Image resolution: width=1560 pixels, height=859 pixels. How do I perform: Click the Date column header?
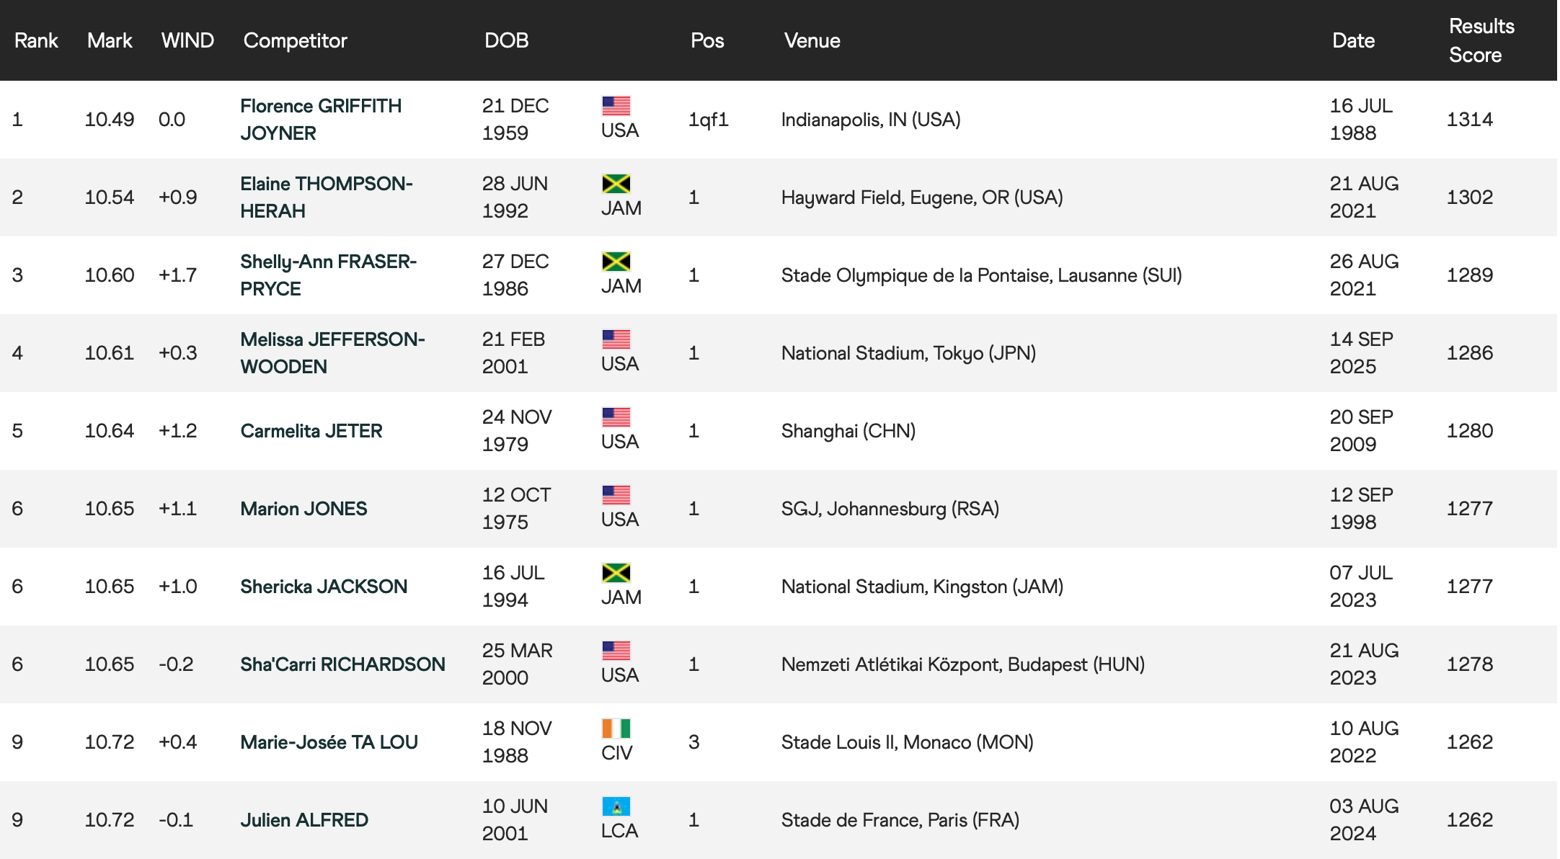pyautogui.click(x=1353, y=40)
